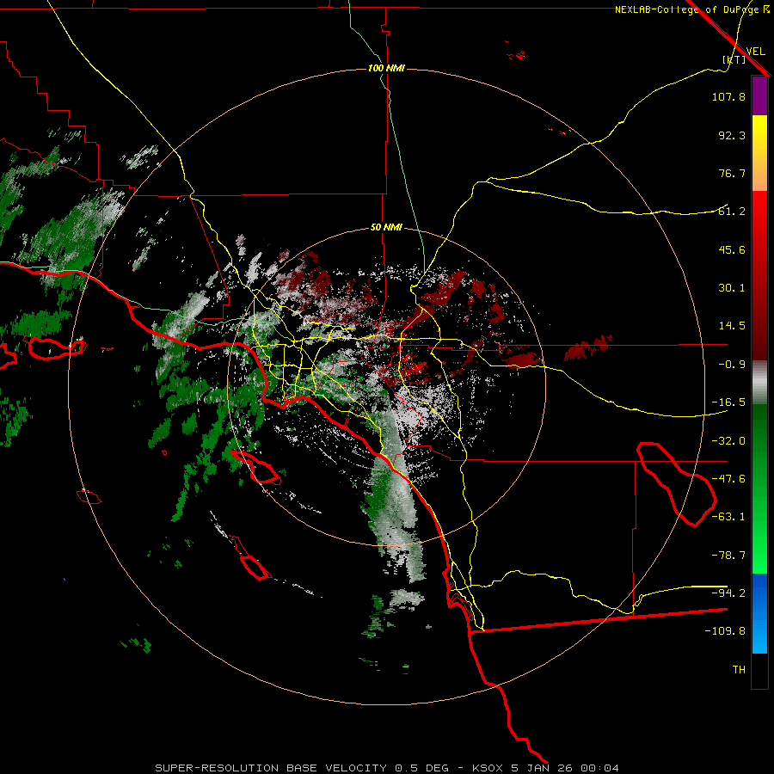Click the 45.6 velocity scale value
774x774 pixels.
(x=732, y=249)
